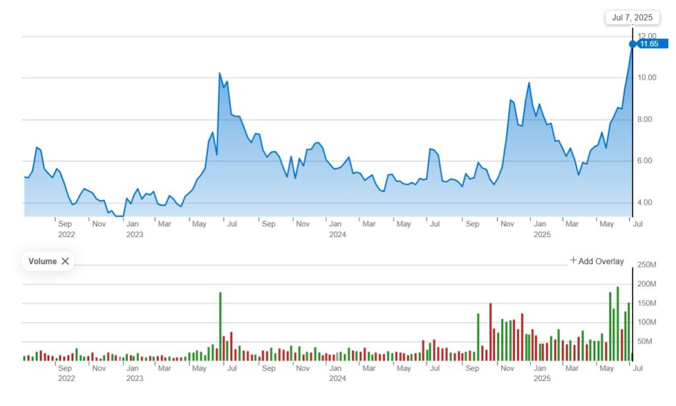The image size is (676, 406).
Task: Remove the Volume indicator using its X icon
Action: tap(65, 261)
